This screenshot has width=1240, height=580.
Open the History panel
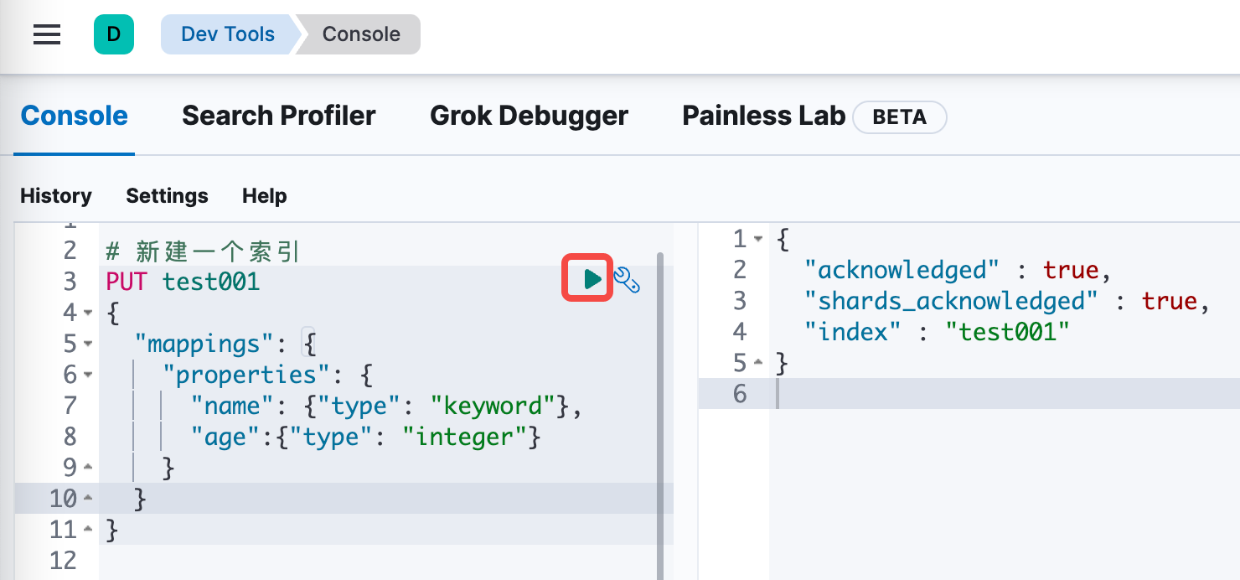55,195
